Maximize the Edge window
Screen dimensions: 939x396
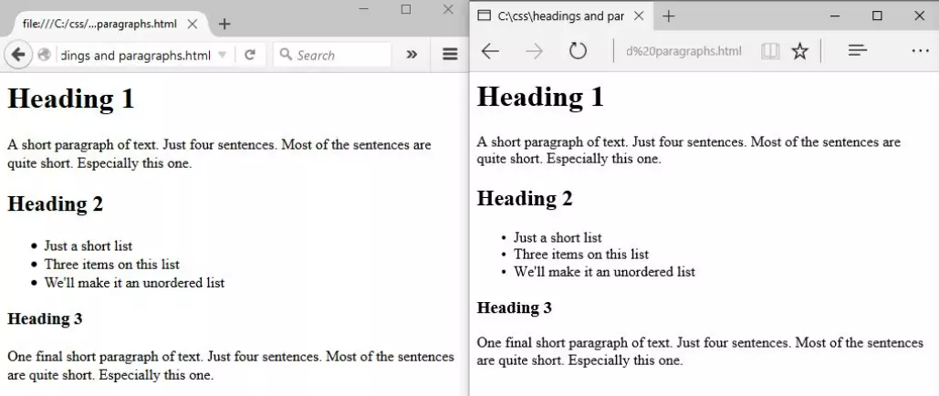coord(877,16)
